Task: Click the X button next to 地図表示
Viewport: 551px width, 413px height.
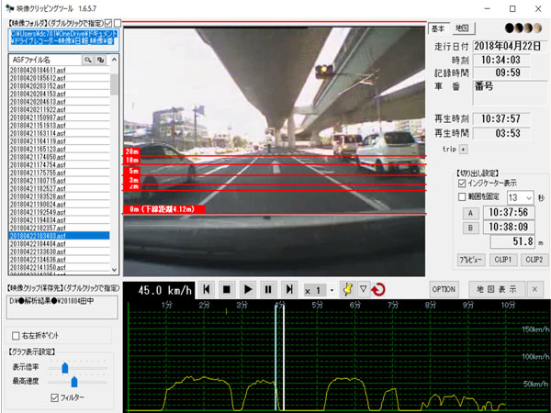Action: [x=534, y=289]
